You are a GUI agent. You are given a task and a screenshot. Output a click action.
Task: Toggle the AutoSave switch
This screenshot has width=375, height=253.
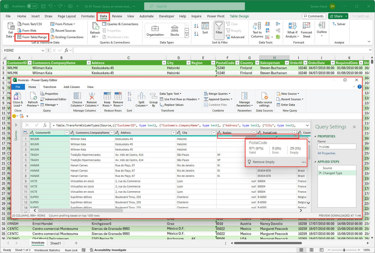point(32,6)
